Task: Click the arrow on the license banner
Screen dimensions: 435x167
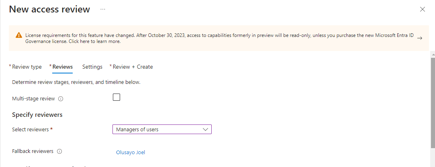Action: [419, 38]
